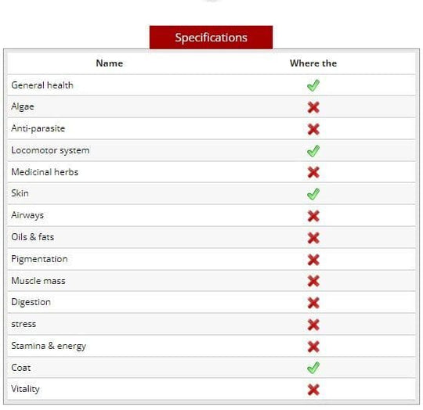Click the red cross beside stress
This screenshot has height=410, width=423.
(313, 325)
